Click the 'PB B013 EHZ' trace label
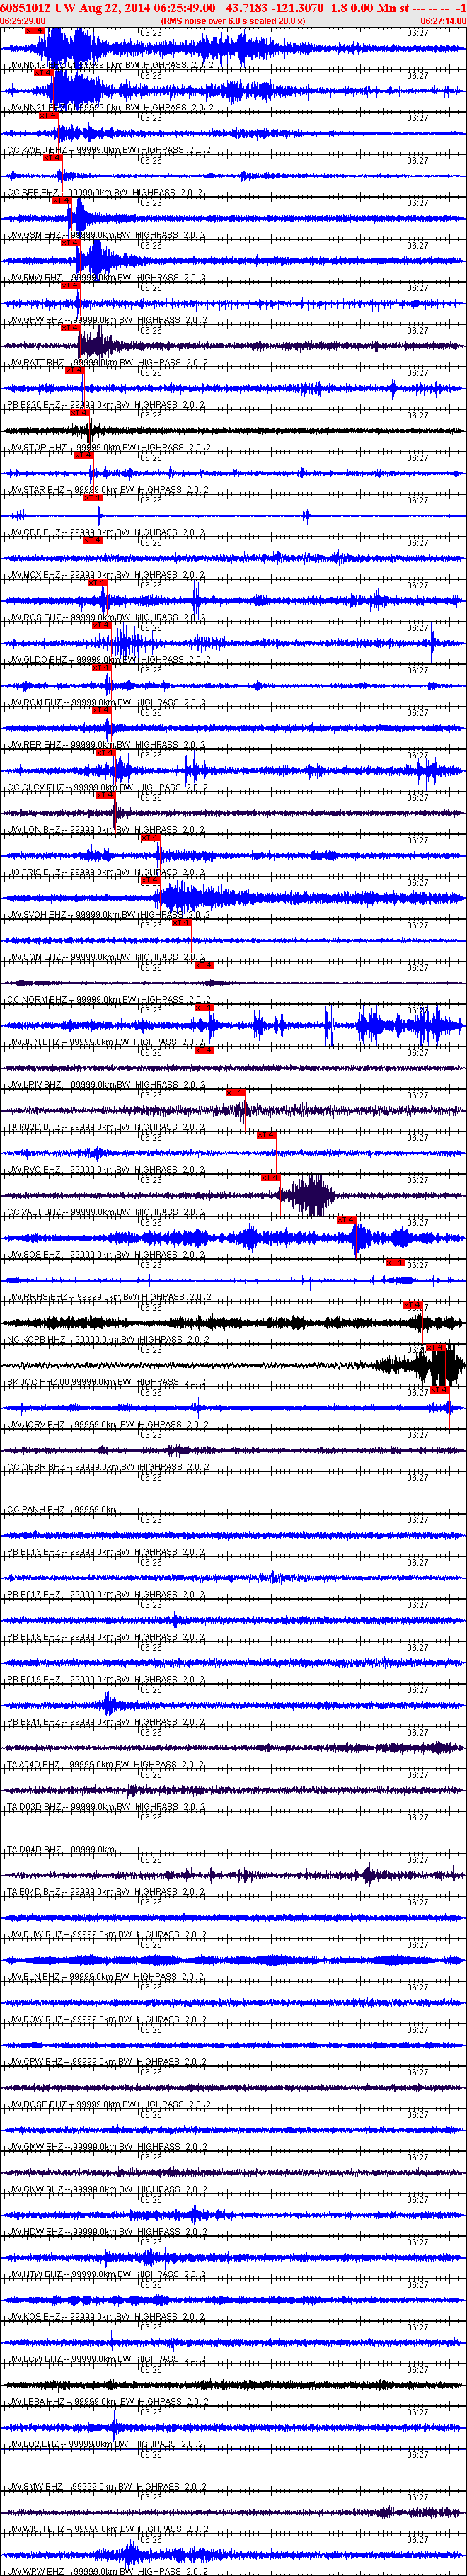Screen dimensions: 467x2576 coord(34,1553)
